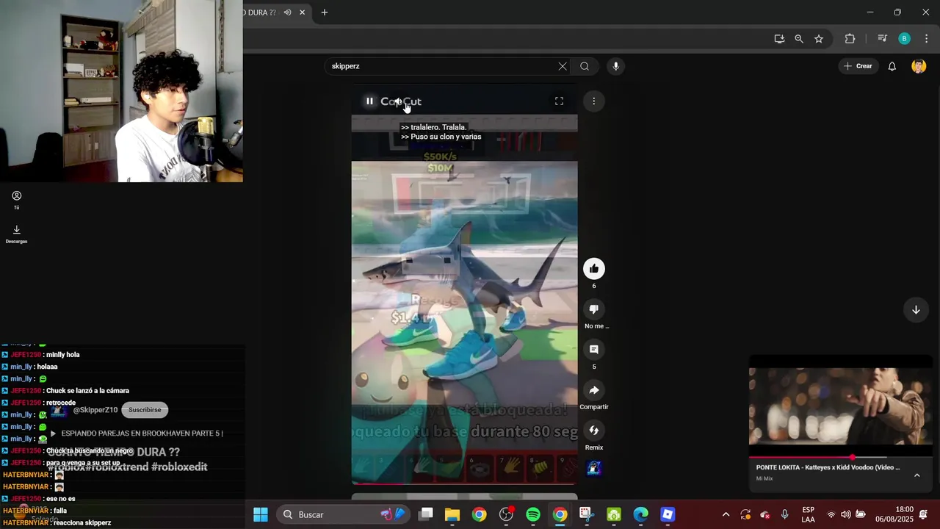Screen dimensions: 940x529
Task: Open PONTE LOKITA video title
Action: pyautogui.click(x=828, y=467)
